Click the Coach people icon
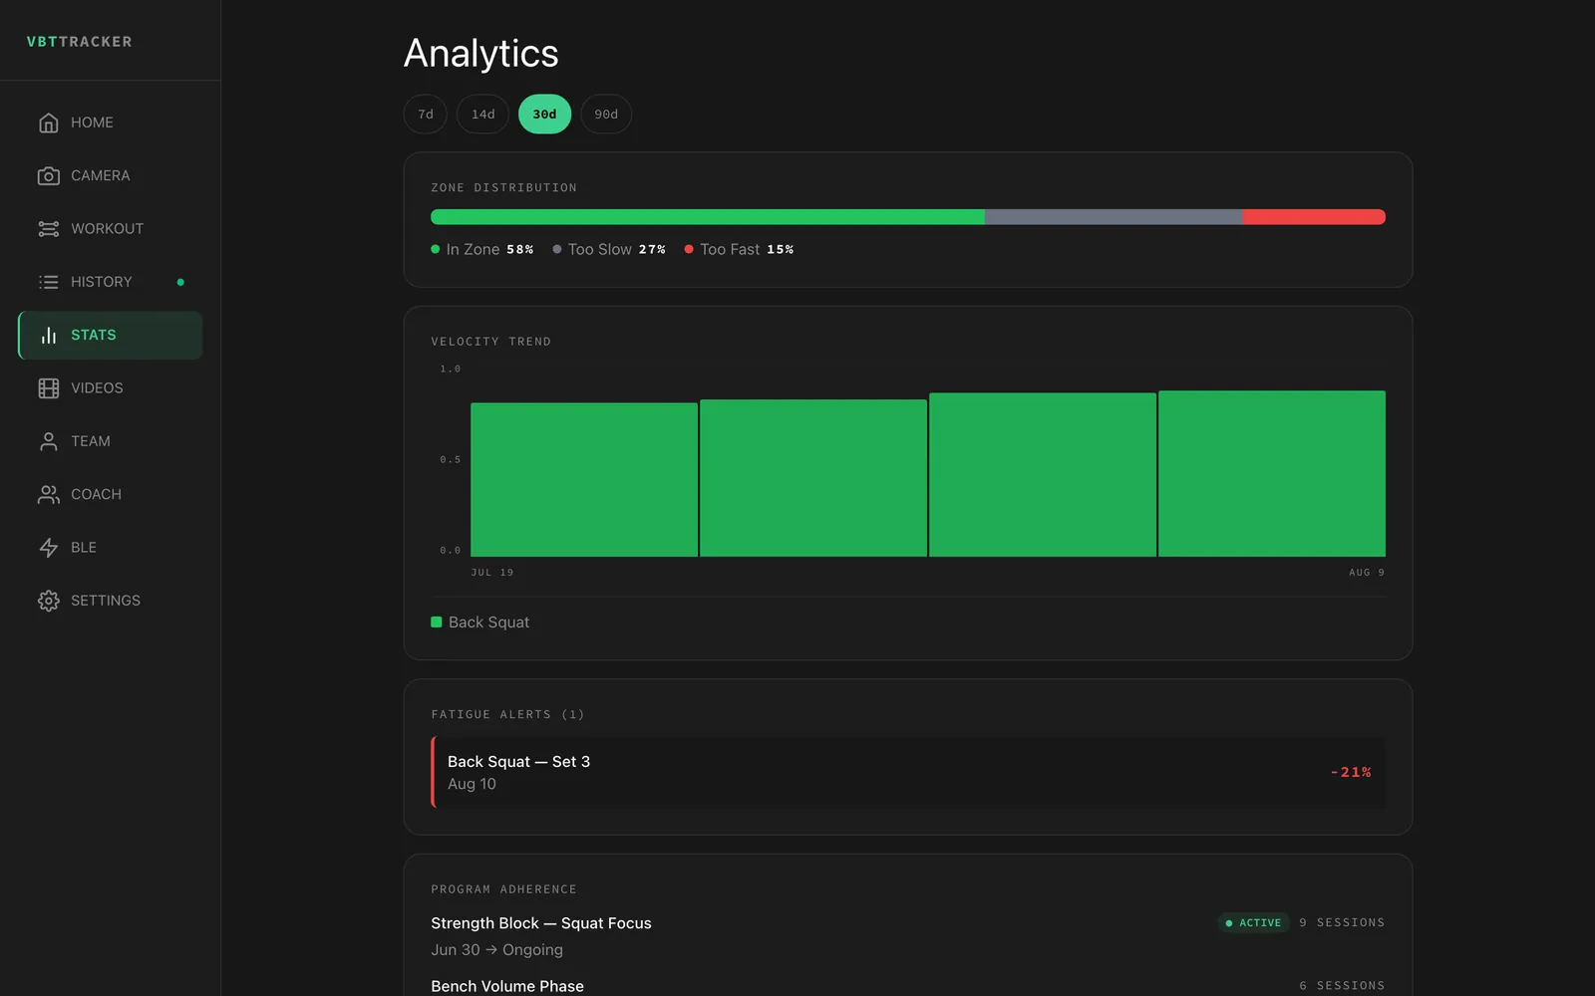Screen dimensions: 1595x996 [48, 494]
